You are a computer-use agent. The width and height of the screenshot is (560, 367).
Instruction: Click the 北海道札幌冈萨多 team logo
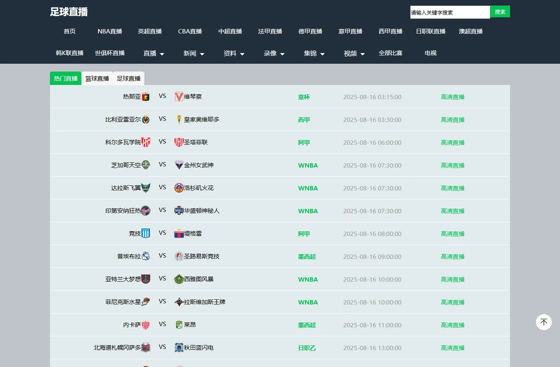click(146, 348)
